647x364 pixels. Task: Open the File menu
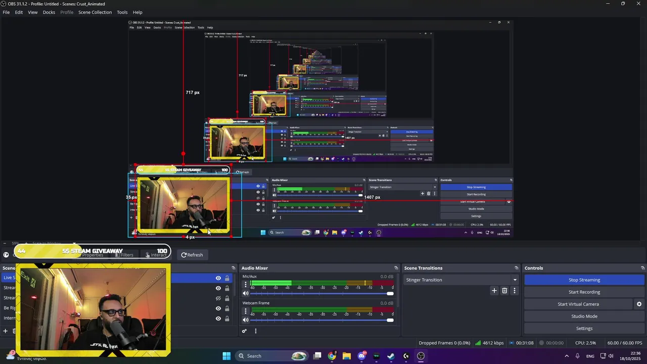[6, 12]
